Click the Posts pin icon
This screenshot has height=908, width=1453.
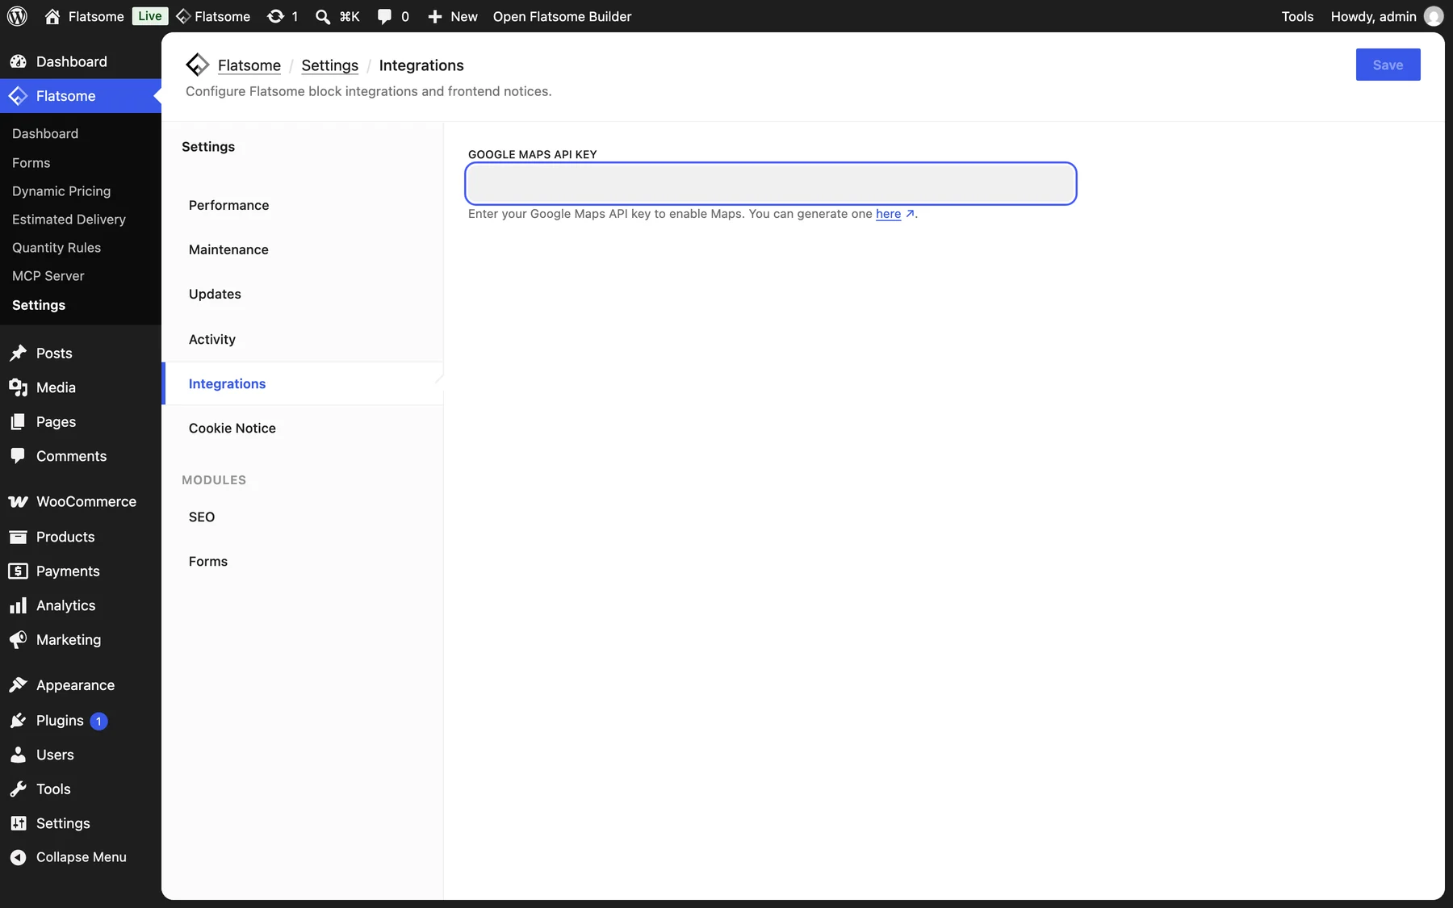point(18,354)
